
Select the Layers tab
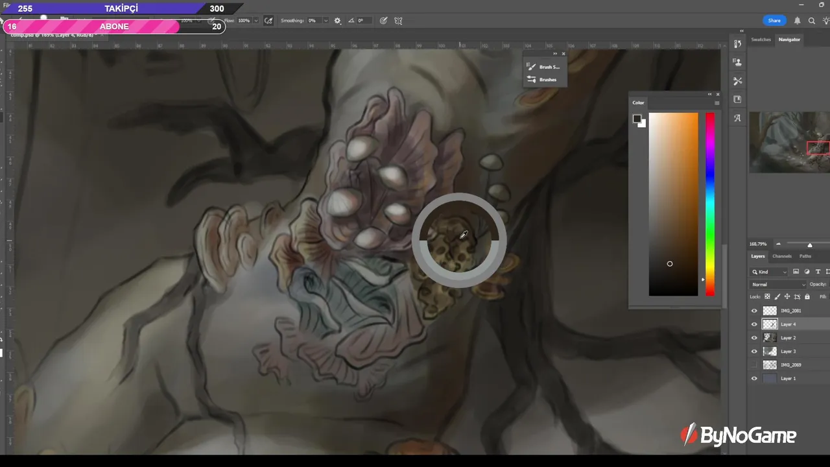[x=757, y=256]
